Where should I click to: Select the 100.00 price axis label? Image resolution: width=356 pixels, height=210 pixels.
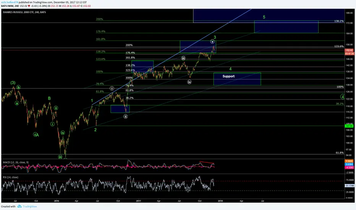349,143
